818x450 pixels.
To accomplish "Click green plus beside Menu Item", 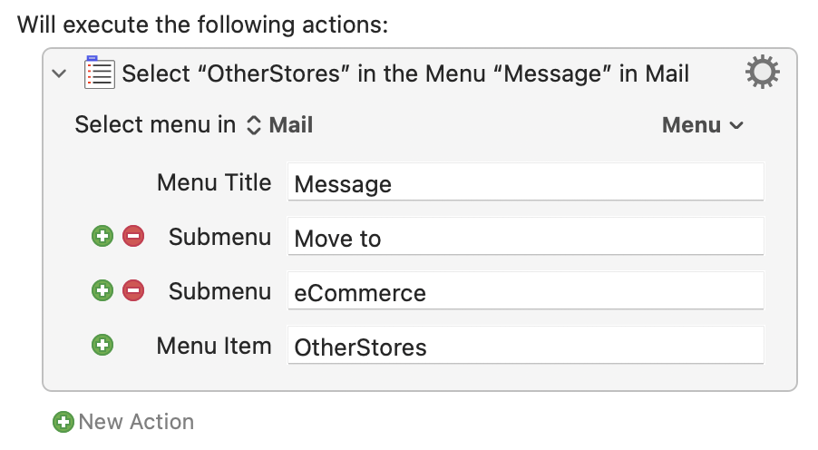I will pos(102,345).
